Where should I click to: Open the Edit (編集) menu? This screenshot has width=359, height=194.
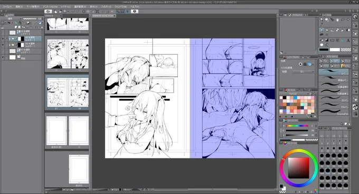click(x=19, y=7)
